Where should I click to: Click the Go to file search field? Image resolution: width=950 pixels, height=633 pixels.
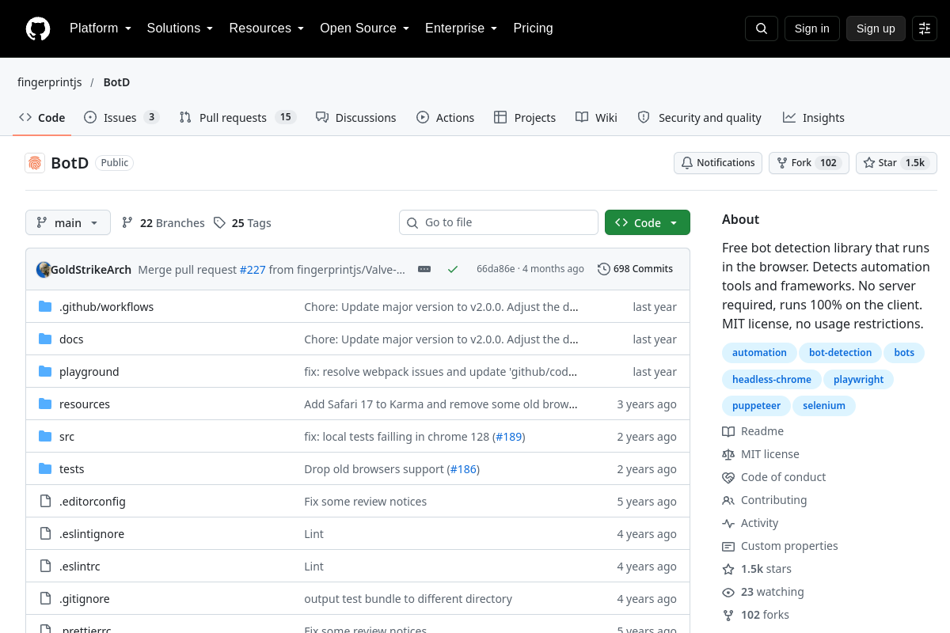tap(499, 222)
